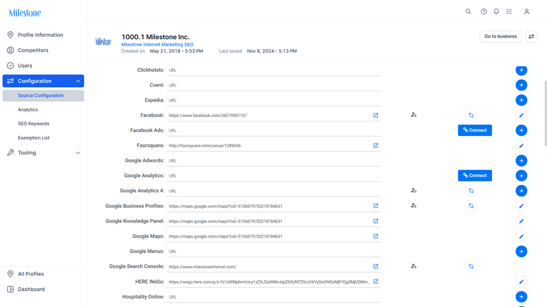Add Google Adwords source with plus button
547x307 pixels.
point(521,161)
